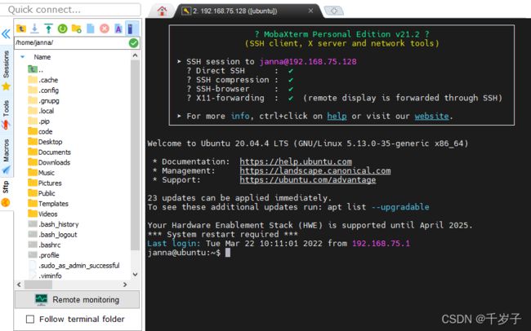Select the .pip folder

point(39,121)
